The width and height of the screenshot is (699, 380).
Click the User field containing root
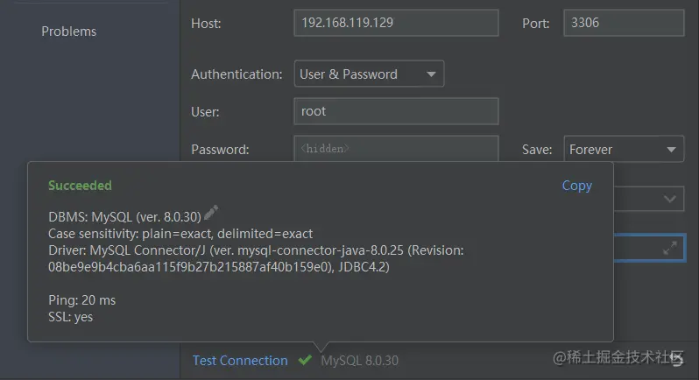coord(396,111)
